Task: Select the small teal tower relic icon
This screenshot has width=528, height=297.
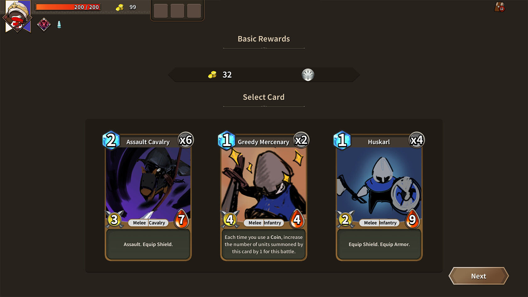Action: coord(59,25)
